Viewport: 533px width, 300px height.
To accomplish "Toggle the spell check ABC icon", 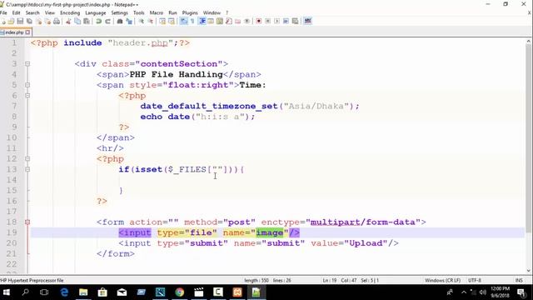I will (307, 21).
